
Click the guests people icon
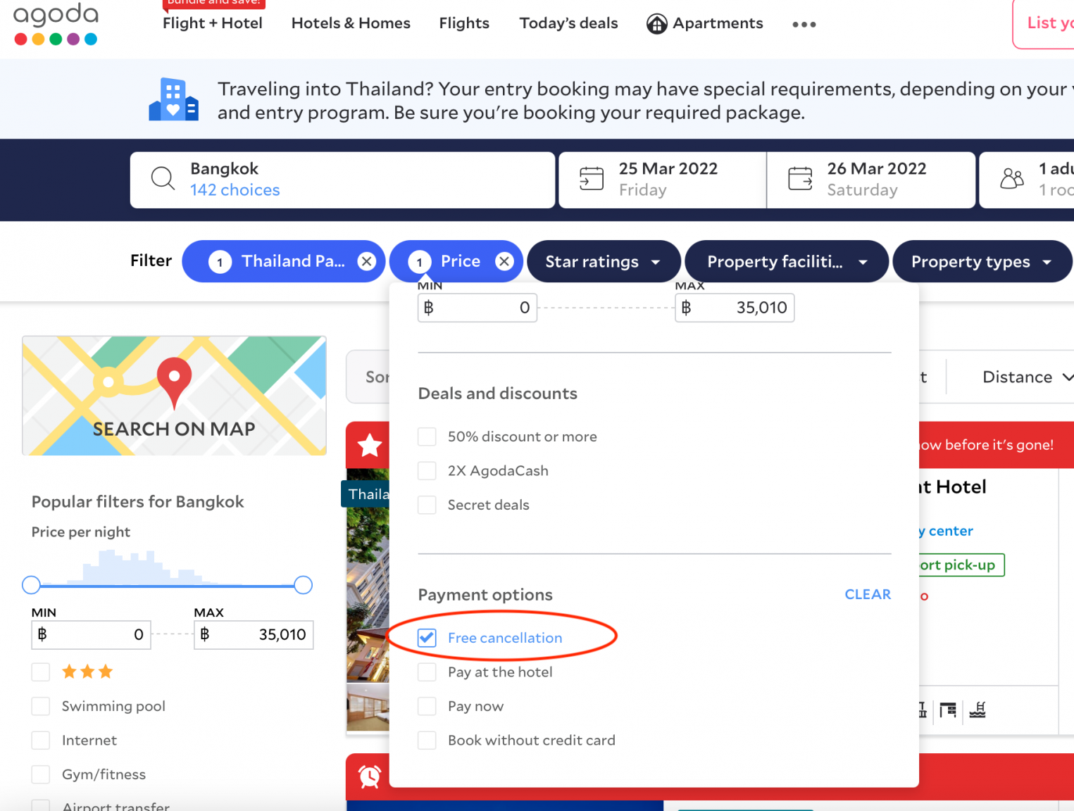[x=1012, y=178]
